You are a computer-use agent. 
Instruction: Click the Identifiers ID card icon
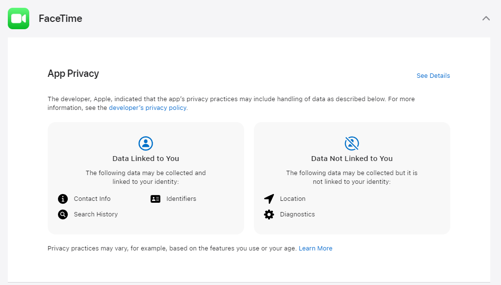click(155, 199)
